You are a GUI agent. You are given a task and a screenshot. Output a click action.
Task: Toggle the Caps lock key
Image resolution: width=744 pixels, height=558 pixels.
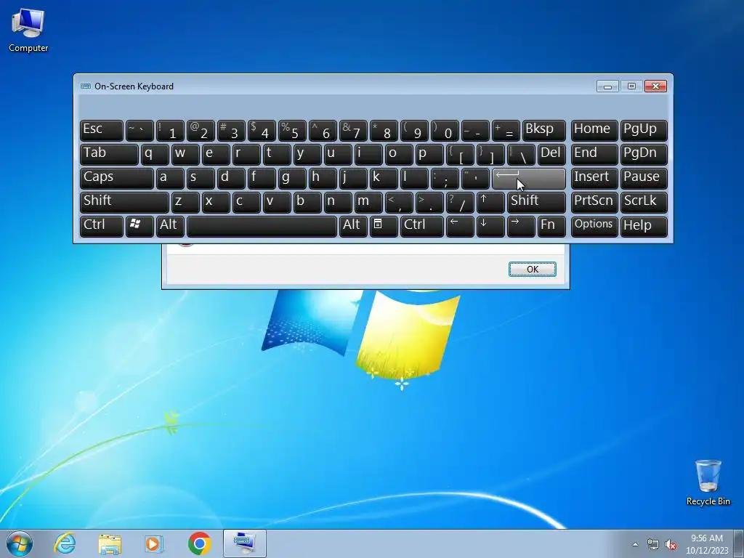coord(117,178)
